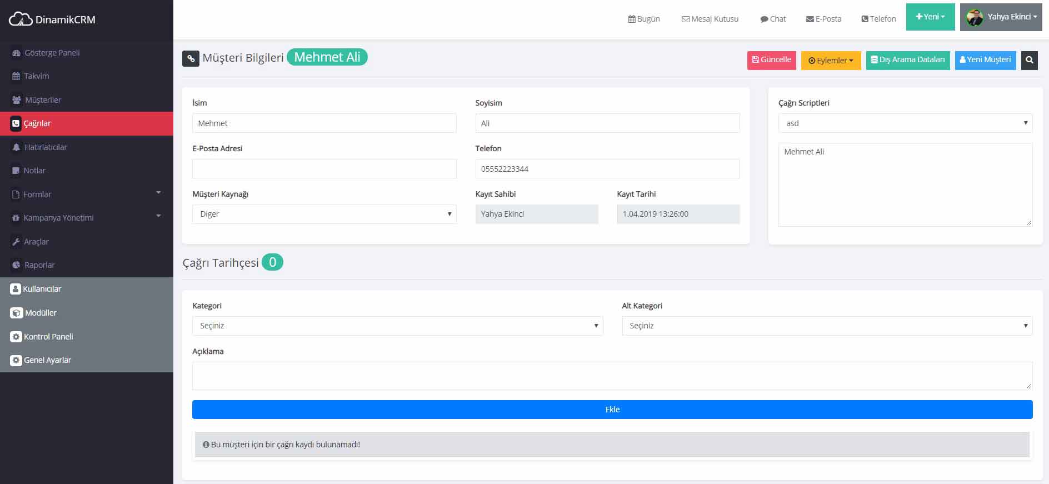Open Hatırlatıcılar menu item
The height and width of the screenshot is (484, 1049).
coord(87,147)
